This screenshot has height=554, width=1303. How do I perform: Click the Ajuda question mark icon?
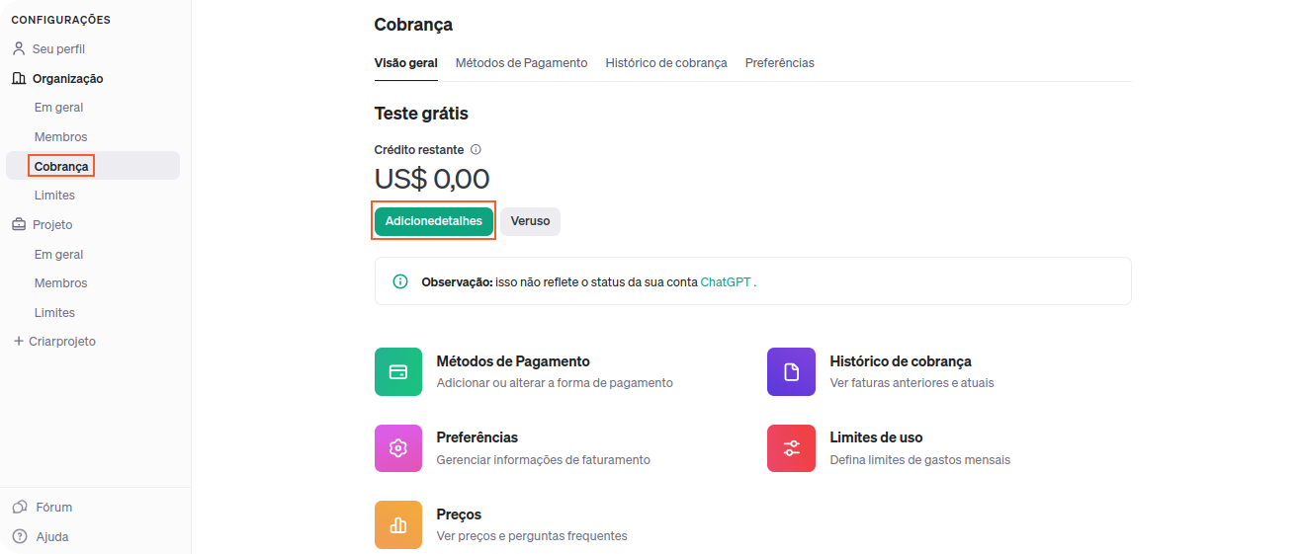pos(19,536)
